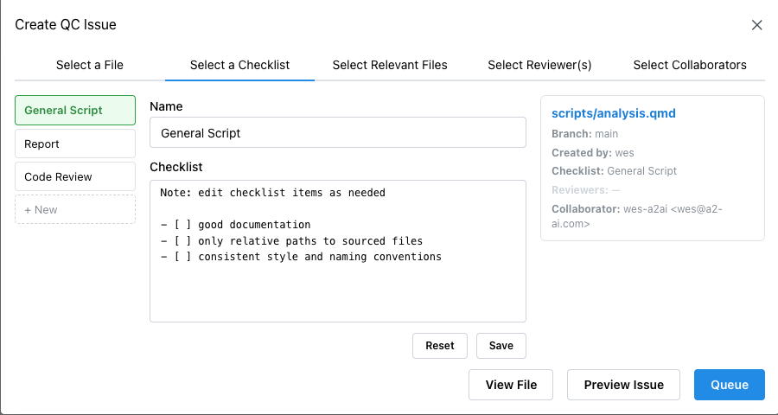Reset the checklist edits
Screen dimensions: 778x415
pyautogui.click(x=439, y=346)
